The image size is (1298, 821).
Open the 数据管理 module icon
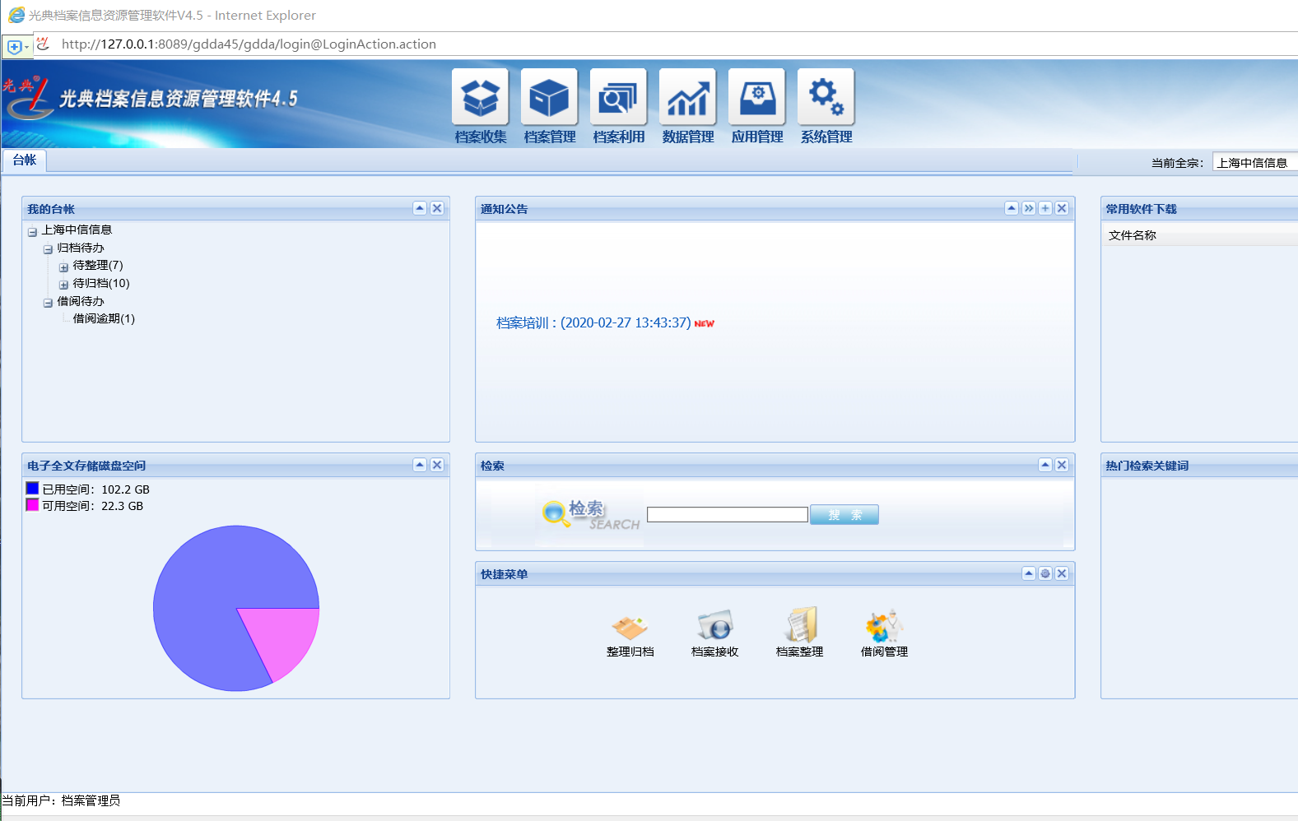pos(688,97)
